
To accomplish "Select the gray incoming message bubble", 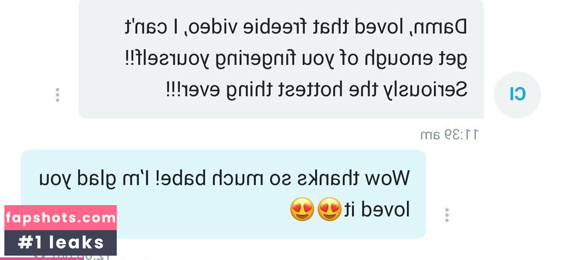I will [x=281, y=59].
